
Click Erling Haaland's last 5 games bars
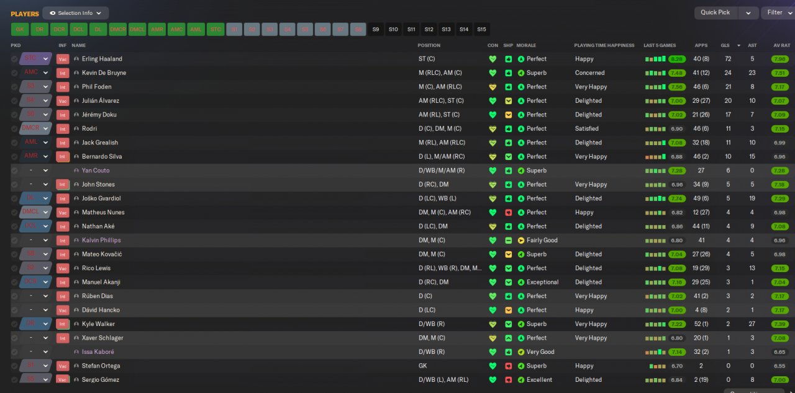click(655, 59)
